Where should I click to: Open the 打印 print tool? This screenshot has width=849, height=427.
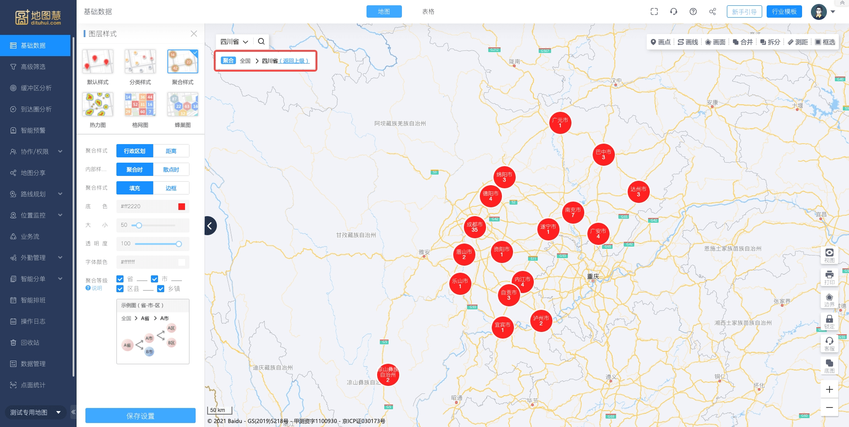pyautogui.click(x=829, y=277)
